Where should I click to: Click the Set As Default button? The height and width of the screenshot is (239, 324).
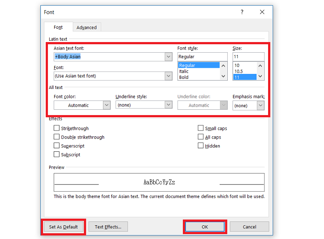click(x=63, y=227)
